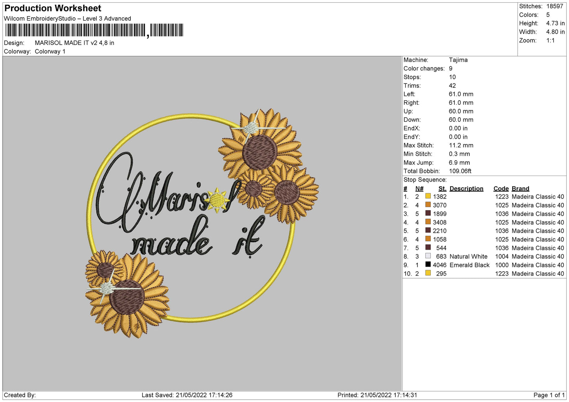Click the Max Stitch value 11.2 mm
The width and height of the screenshot is (569, 402).
click(x=461, y=145)
